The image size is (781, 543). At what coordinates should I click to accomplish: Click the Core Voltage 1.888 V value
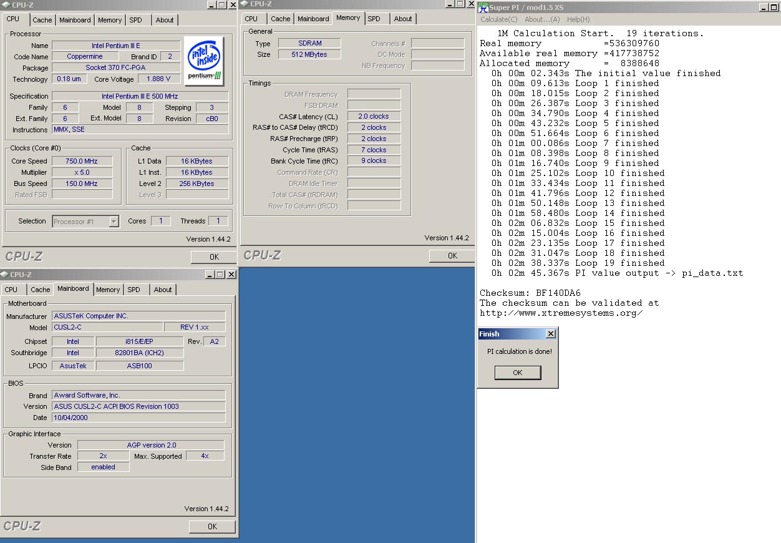[x=160, y=79]
